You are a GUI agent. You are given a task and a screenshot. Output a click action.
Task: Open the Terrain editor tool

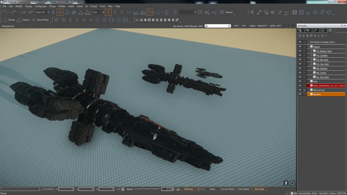(9, 20)
